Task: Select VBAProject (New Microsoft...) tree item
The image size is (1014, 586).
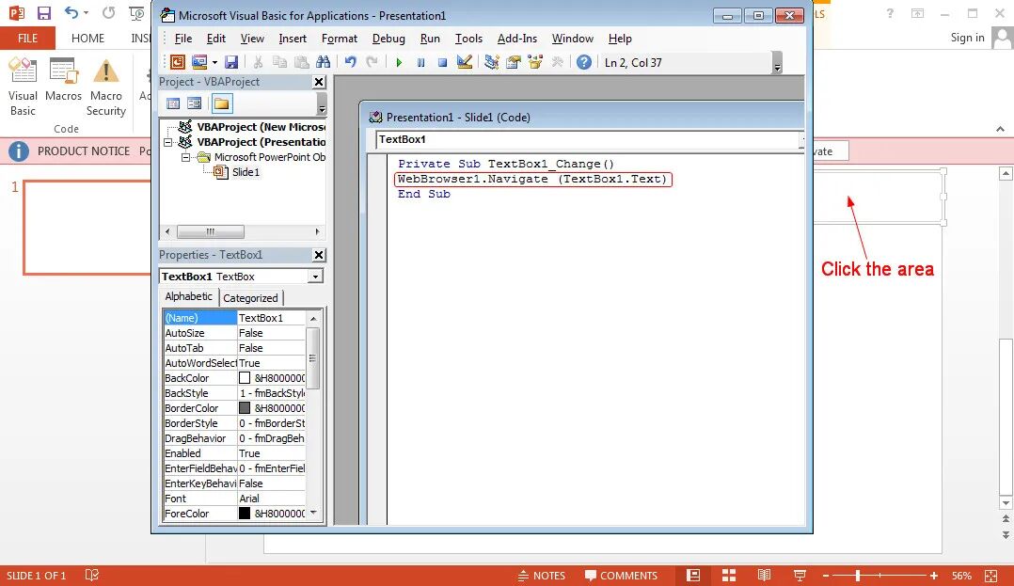Action: (x=261, y=127)
